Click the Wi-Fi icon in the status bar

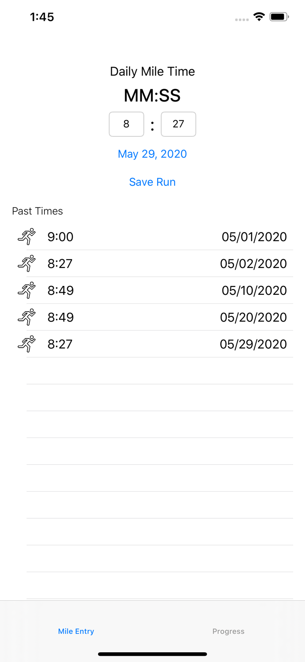point(259,16)
